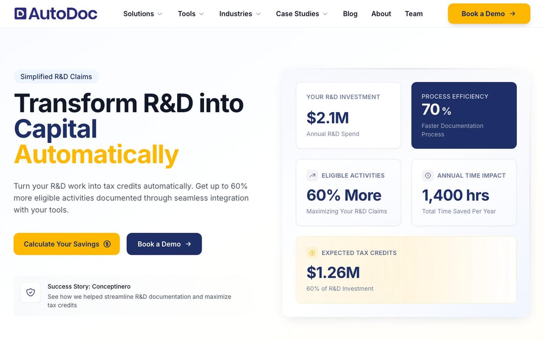Screen dimensions: 544x340
Task: Click the Total Time Saved Per Year caption
Action: pyautogui.click(x=459, y=211)
